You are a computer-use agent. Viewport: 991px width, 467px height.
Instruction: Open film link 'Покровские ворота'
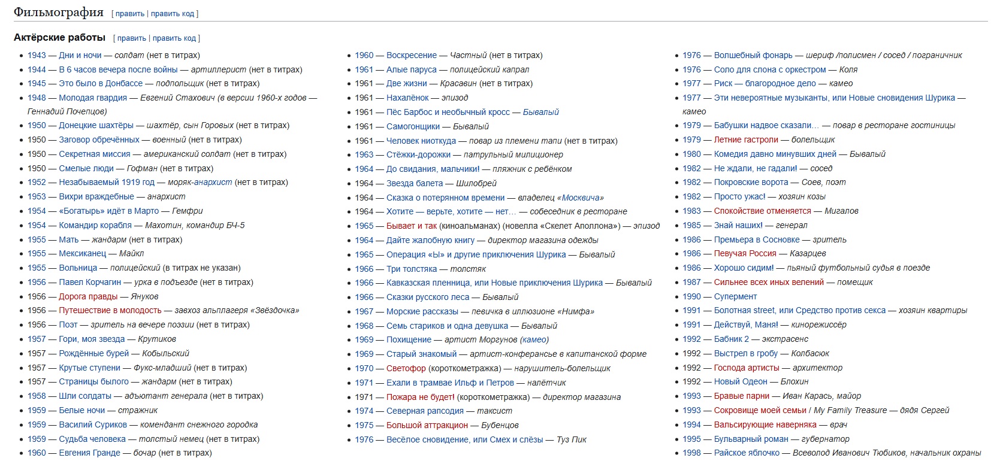pos(751,182)
